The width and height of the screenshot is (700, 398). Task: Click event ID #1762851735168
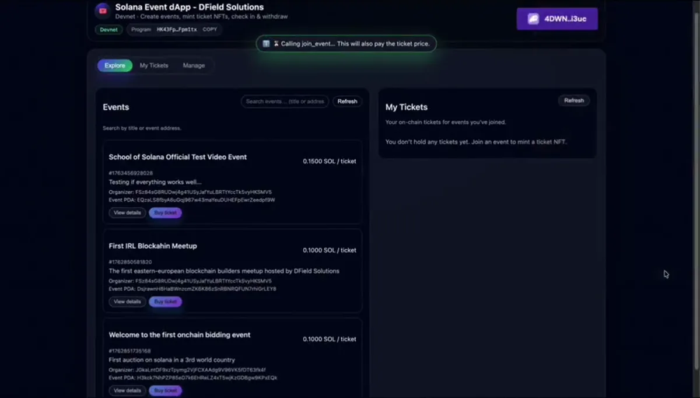click(131, 351)
